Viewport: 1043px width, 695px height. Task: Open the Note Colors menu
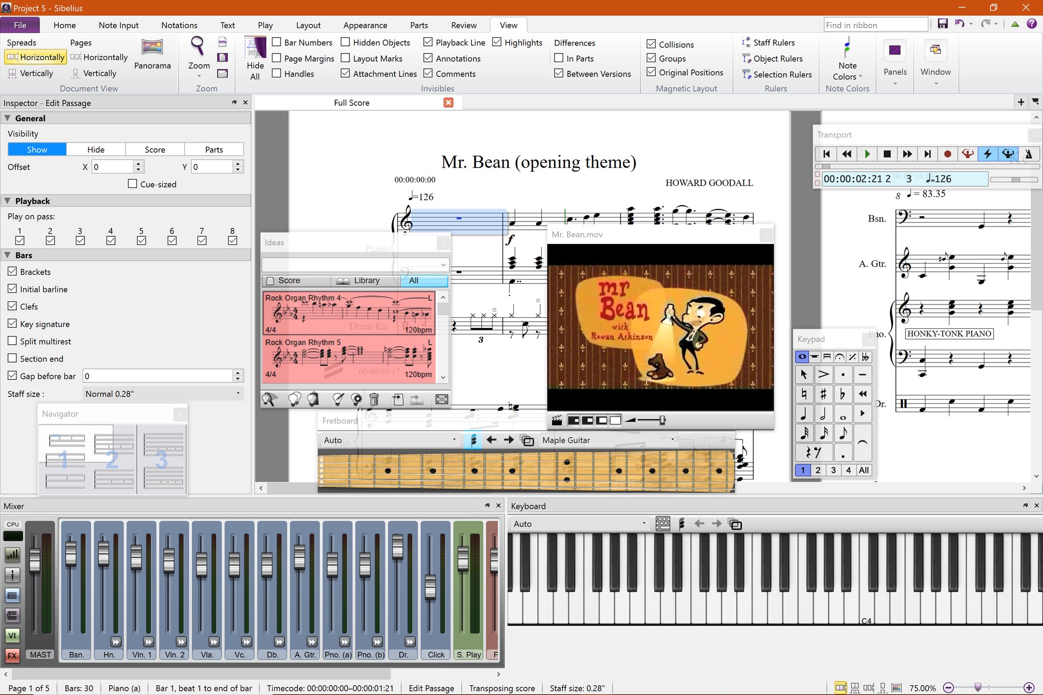point(847,59)
